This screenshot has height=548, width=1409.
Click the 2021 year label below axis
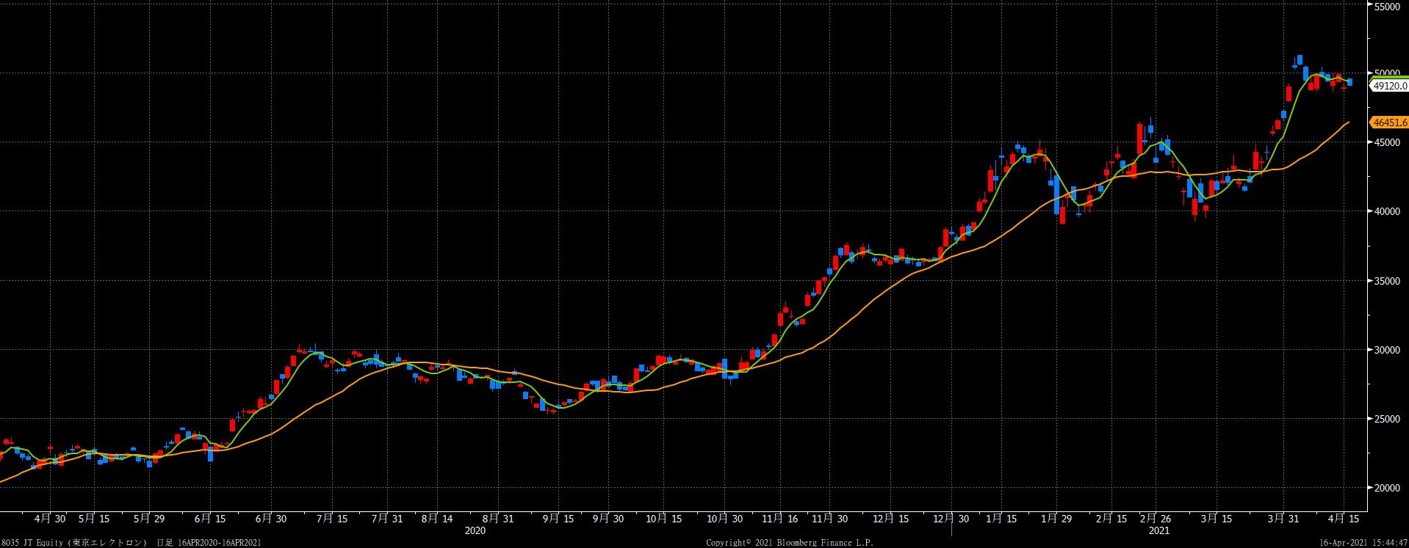pos(1158,530)
